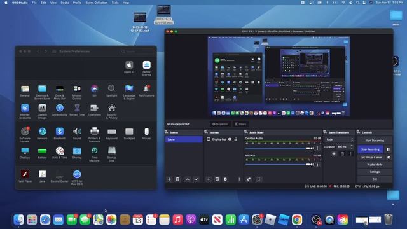Adjust the Duration 300 ms stepper
The height and width of the screenshot is (229, 407).
351,147
